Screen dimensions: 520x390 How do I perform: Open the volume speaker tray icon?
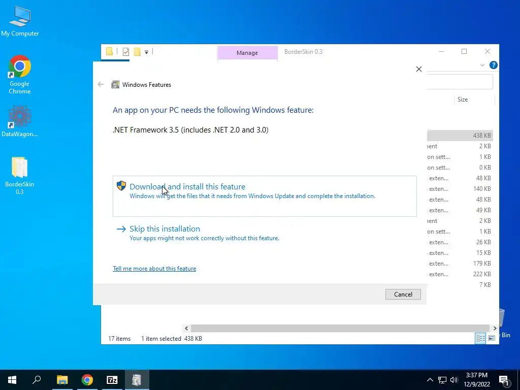454,380
